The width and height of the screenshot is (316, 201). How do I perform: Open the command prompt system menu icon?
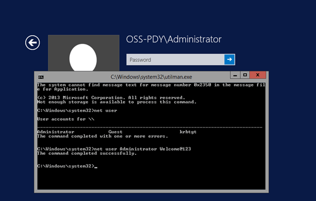[41, 77]
